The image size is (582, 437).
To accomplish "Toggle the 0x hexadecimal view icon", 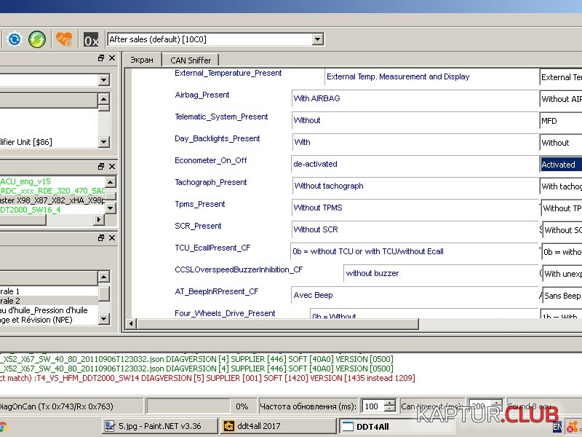I will click(x=91, y=39).
